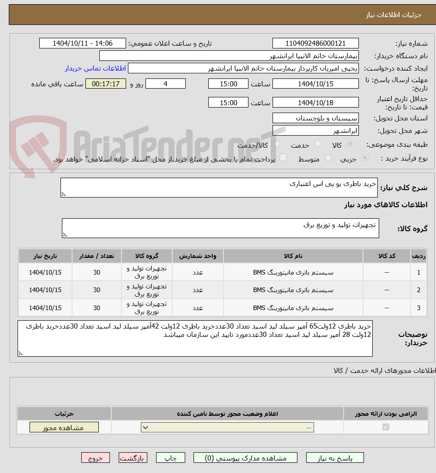
Task: Click the استان محل تحویل field
Action: tap(315, 118)
